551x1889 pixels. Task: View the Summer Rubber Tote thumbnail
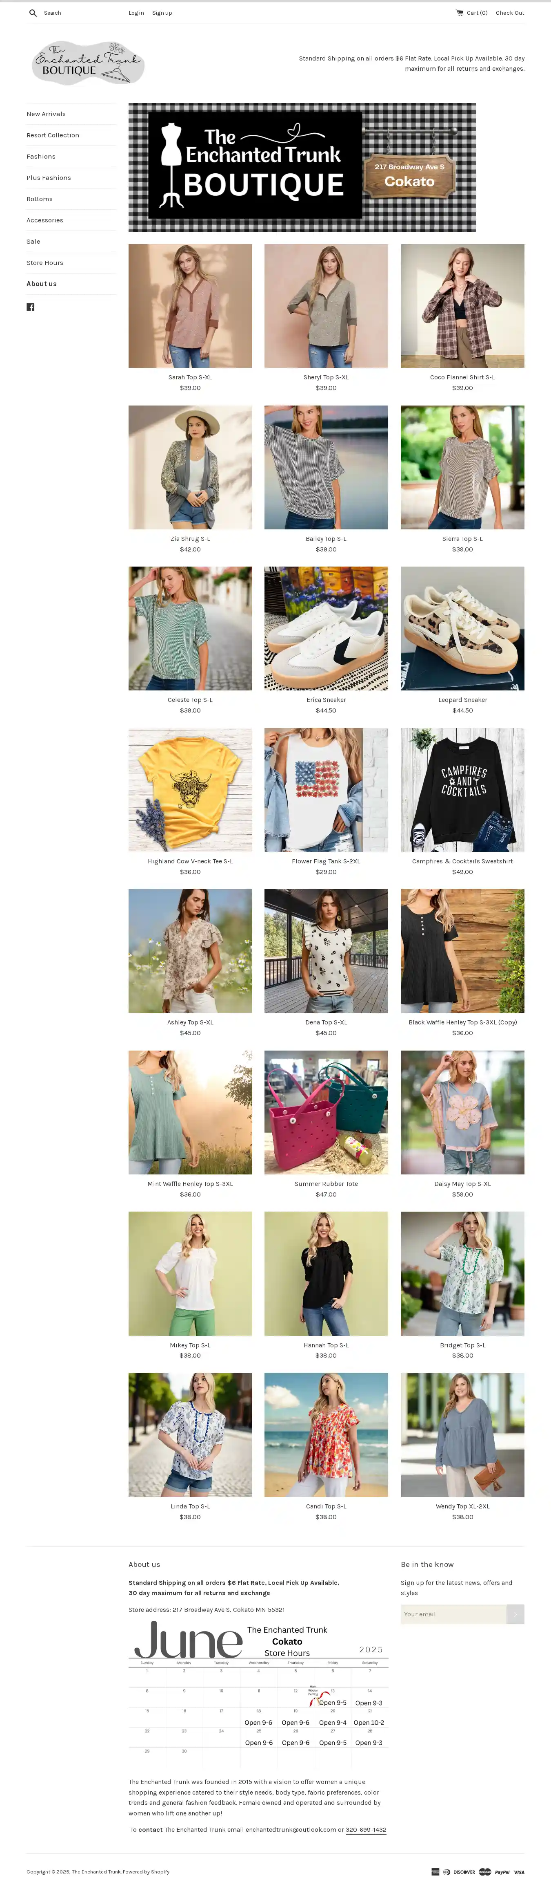(327, 1112)
